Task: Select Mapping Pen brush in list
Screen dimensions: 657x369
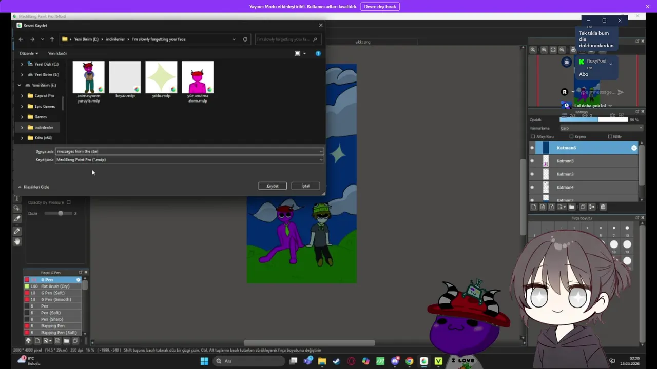Action: pos(52,326)
